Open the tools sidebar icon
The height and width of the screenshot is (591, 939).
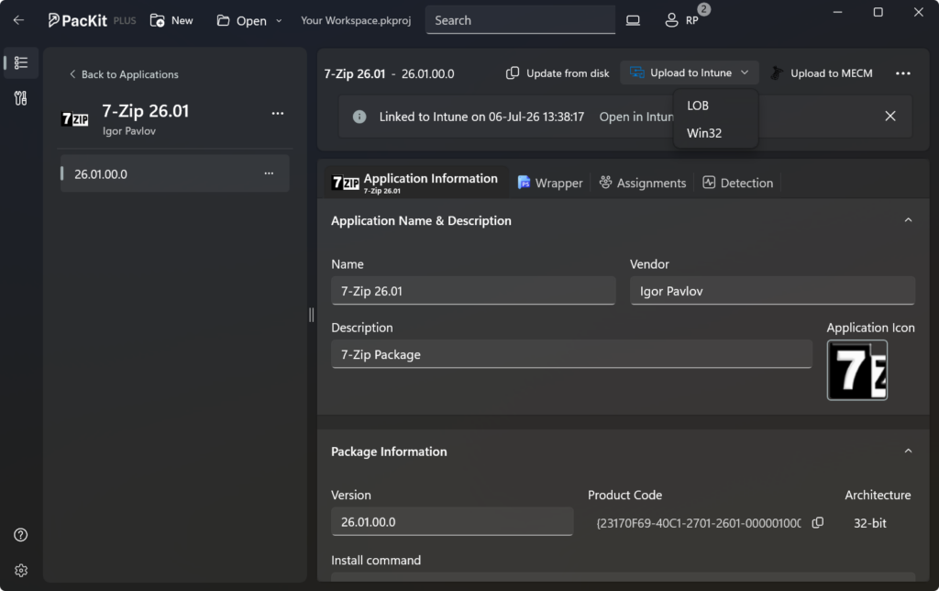(x=21, y=98)
